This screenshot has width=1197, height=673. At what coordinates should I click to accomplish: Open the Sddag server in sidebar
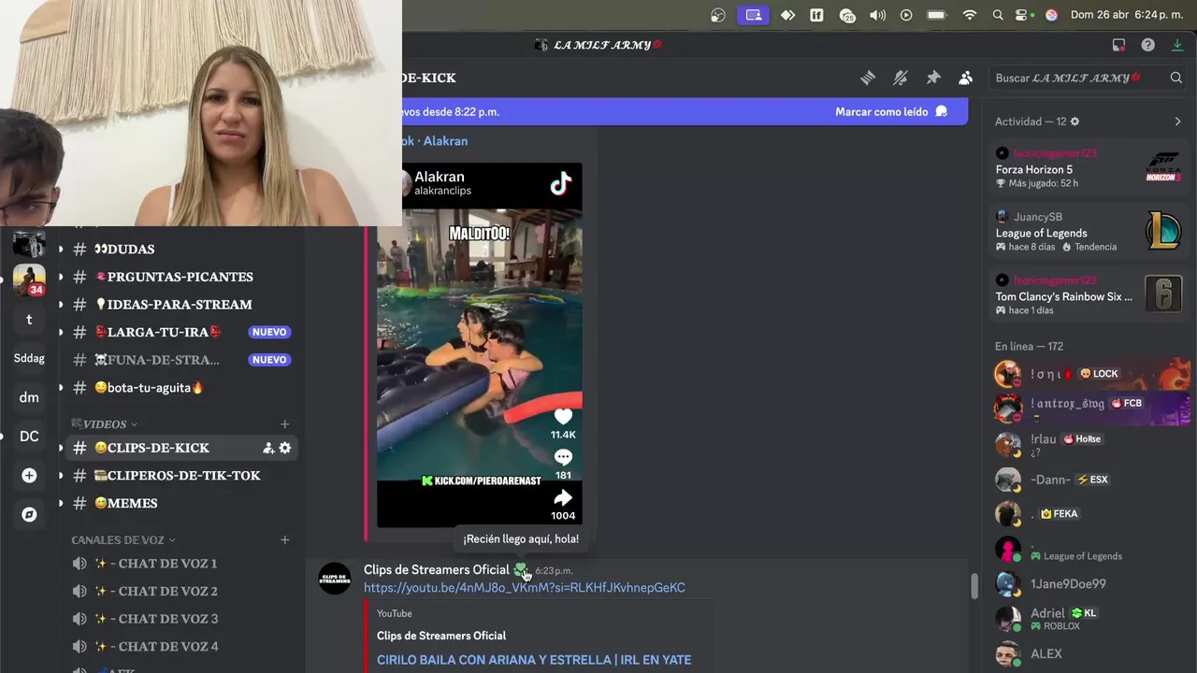29,358
